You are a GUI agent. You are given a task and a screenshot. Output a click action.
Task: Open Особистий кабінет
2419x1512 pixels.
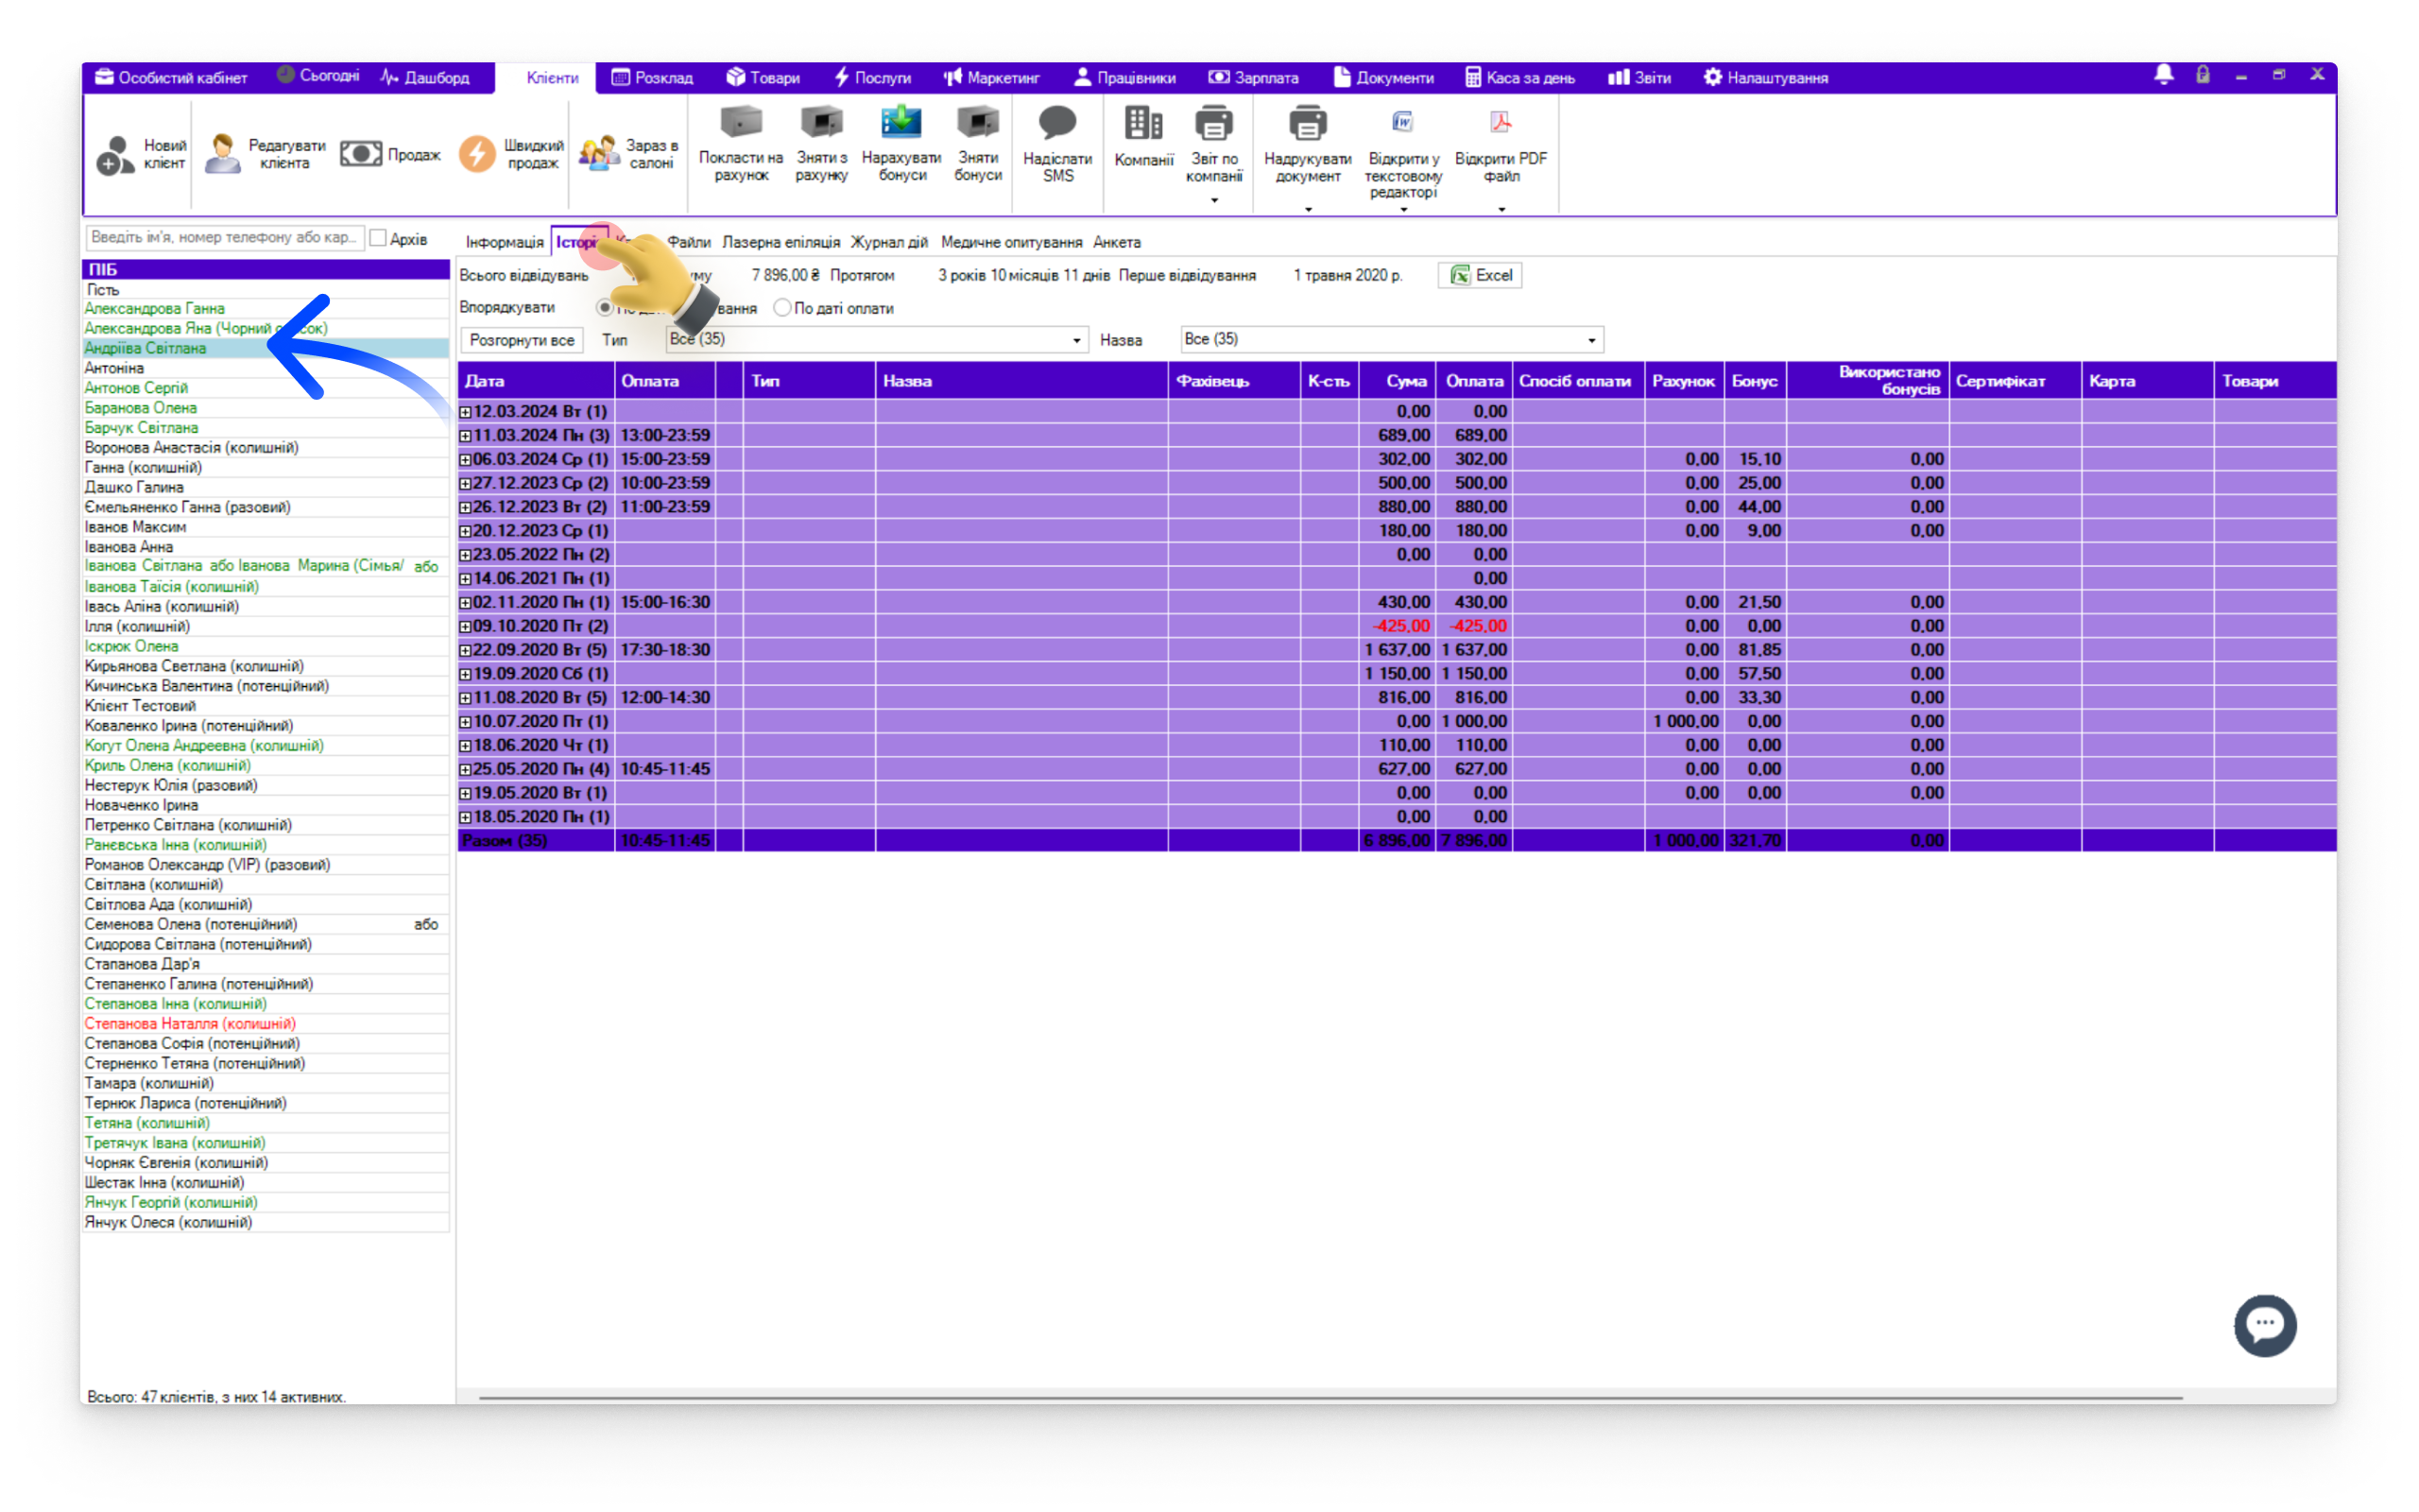click(x=171, y=77)
